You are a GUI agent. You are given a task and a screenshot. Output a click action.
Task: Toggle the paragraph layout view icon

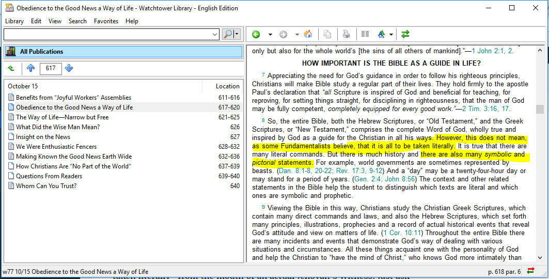(365, 35)
